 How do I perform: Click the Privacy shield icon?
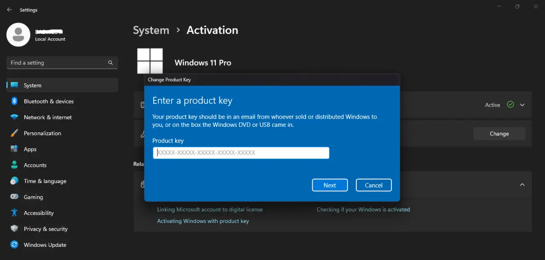click(14, 229)
